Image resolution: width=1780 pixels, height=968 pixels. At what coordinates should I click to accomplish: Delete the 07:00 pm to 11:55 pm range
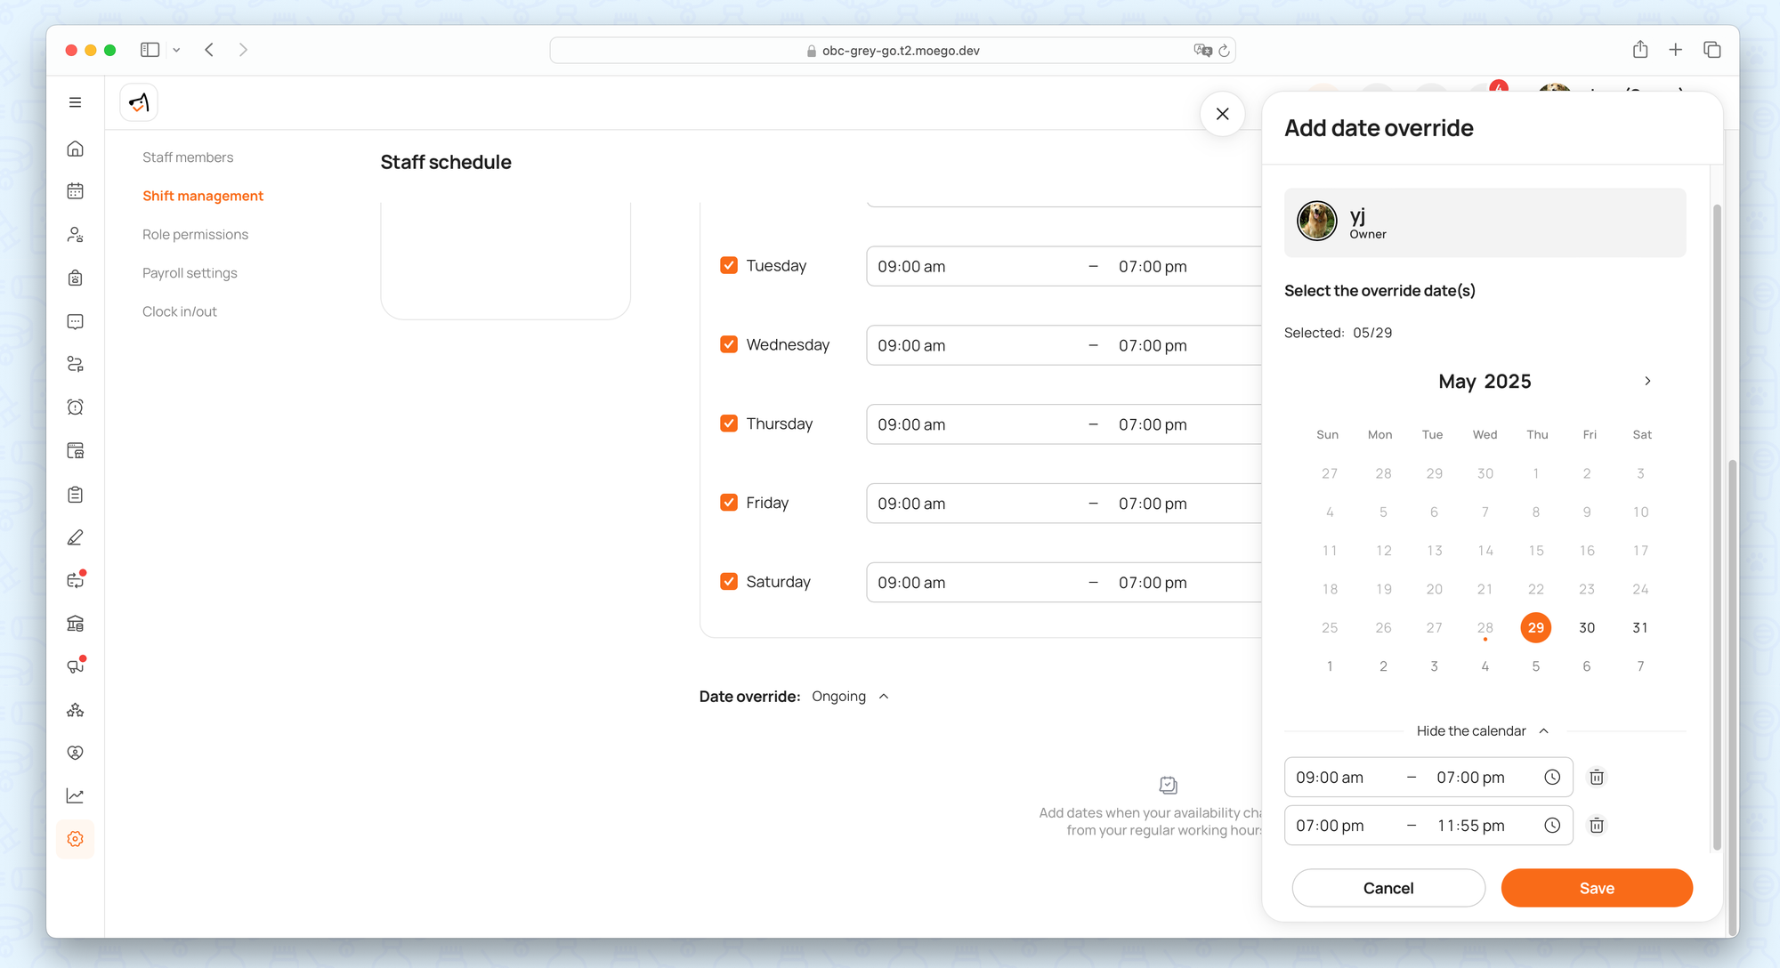1597,826
